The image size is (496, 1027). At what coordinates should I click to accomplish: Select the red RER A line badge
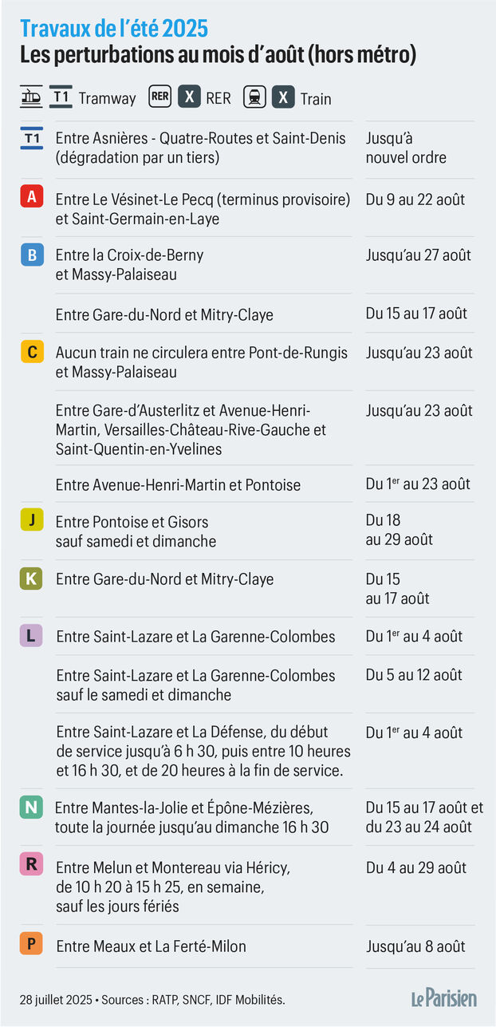(31, 196)
